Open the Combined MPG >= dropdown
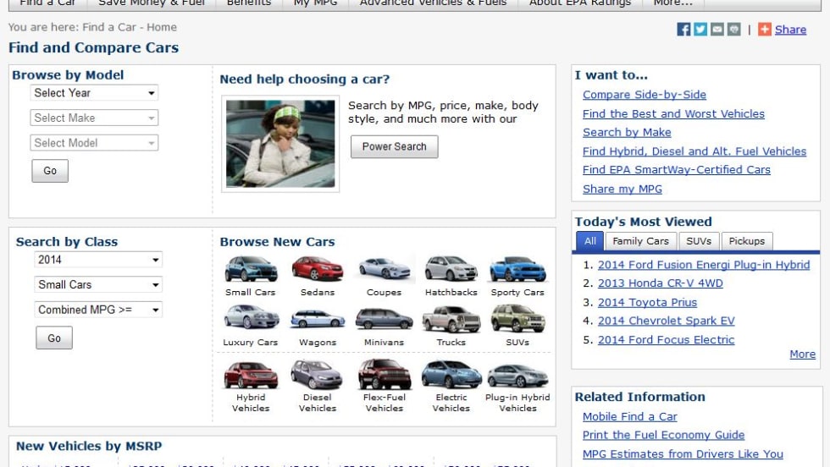Viewport: 830px width, 467px height. [x=98, y=310]
